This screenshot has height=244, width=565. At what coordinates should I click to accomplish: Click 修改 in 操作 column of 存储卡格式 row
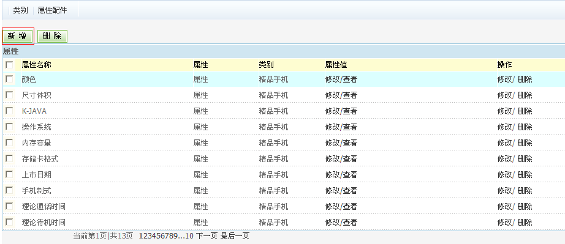505,159
